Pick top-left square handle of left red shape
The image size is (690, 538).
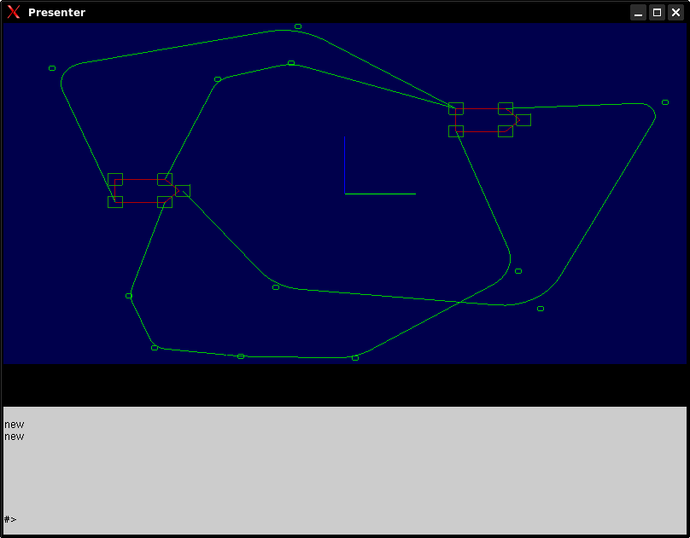(x=115, y=179)
